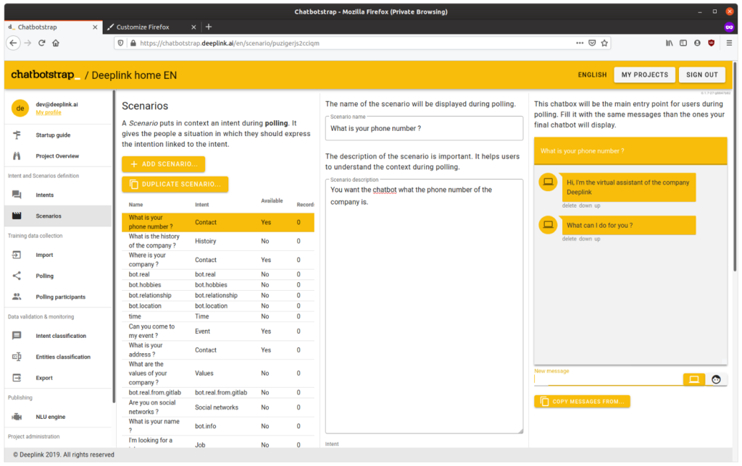Open MY PROJECTS

[644, 75]
